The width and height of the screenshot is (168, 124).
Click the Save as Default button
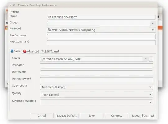coord(67,116)
